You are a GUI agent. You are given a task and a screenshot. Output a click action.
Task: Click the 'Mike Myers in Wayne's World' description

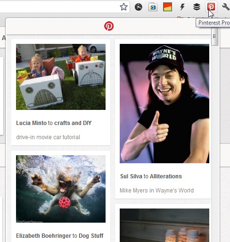[x=156, y=191]
